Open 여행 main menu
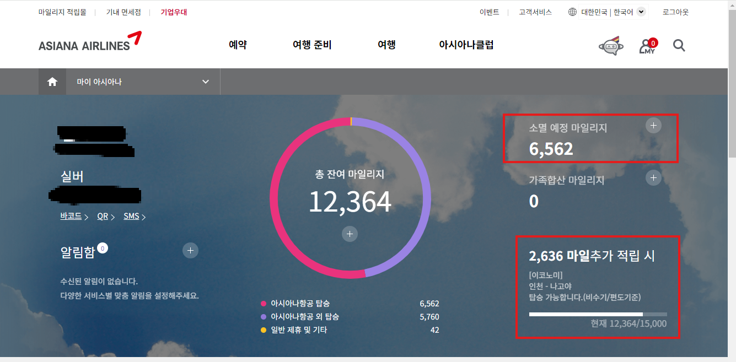736x362 pixels. click(x=386, y=45)
